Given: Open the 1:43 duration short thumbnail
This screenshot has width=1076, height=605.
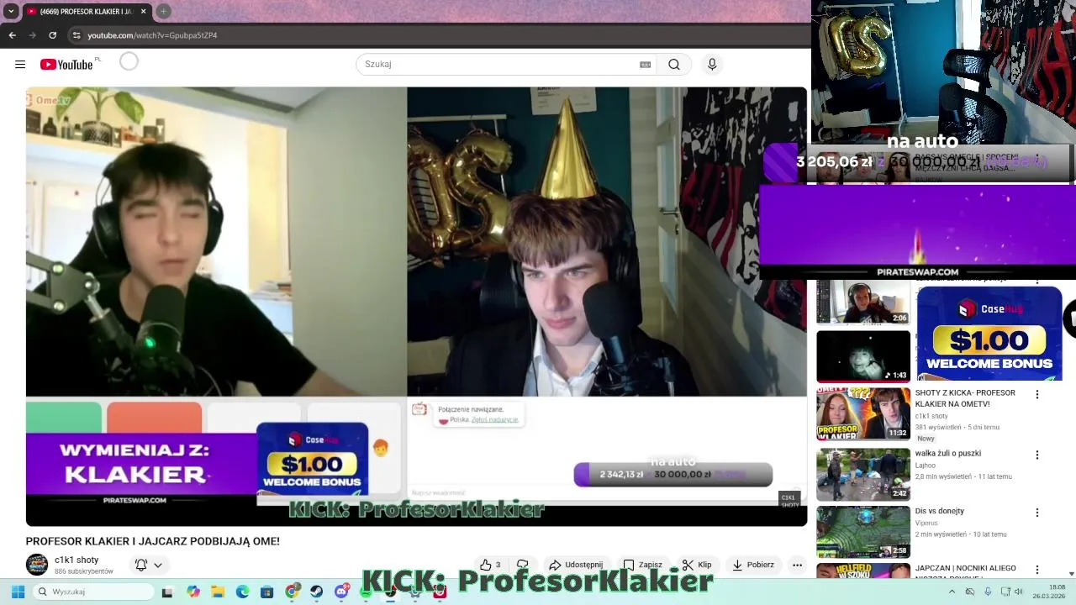Looking at the screenshot, I should coord(863,356).
